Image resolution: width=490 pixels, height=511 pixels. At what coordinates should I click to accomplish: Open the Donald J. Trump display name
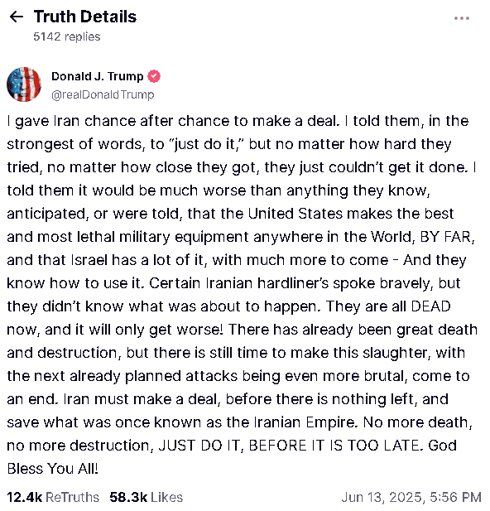click(x=98, y=76)
